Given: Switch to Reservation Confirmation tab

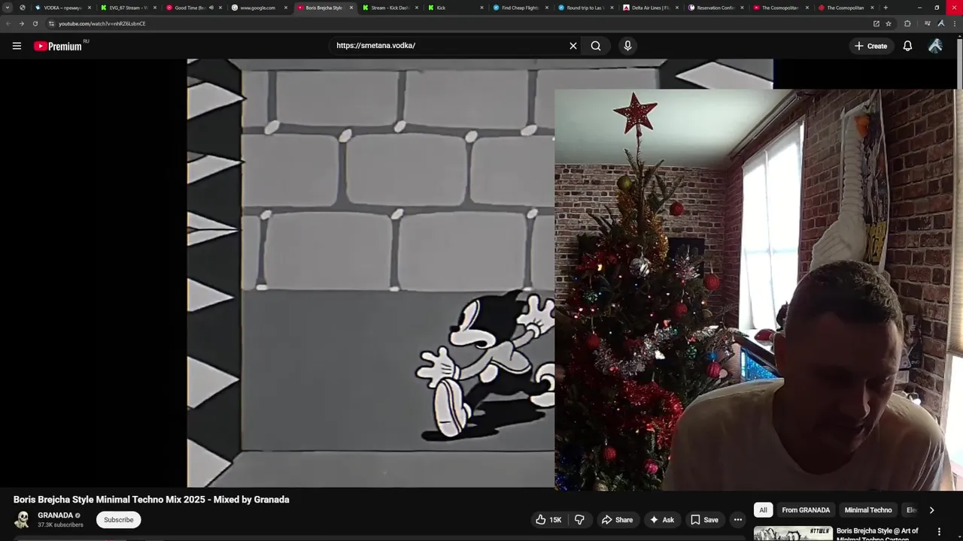Looking at the screenshot, I should (x=715, y=8).
